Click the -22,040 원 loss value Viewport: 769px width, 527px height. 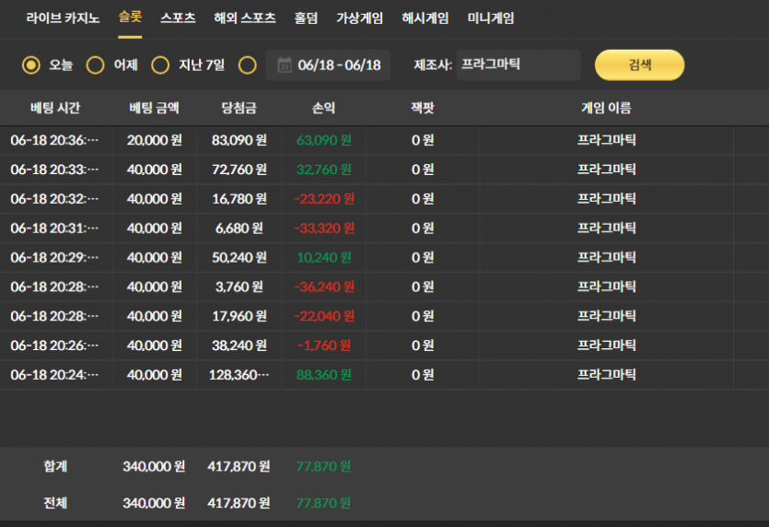(323, 316)
